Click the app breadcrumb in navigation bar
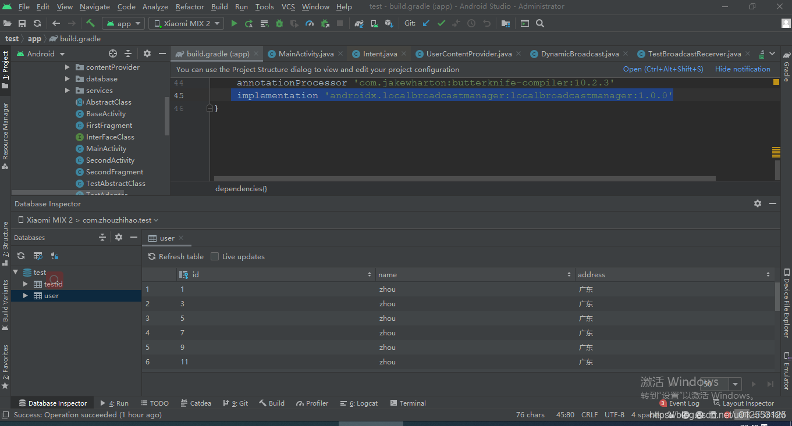Screen dimensions: 792x426 tap(34, 38)
